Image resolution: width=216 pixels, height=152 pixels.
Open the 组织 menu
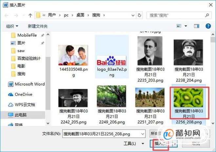pyautogui.click(x=12, y=26)
